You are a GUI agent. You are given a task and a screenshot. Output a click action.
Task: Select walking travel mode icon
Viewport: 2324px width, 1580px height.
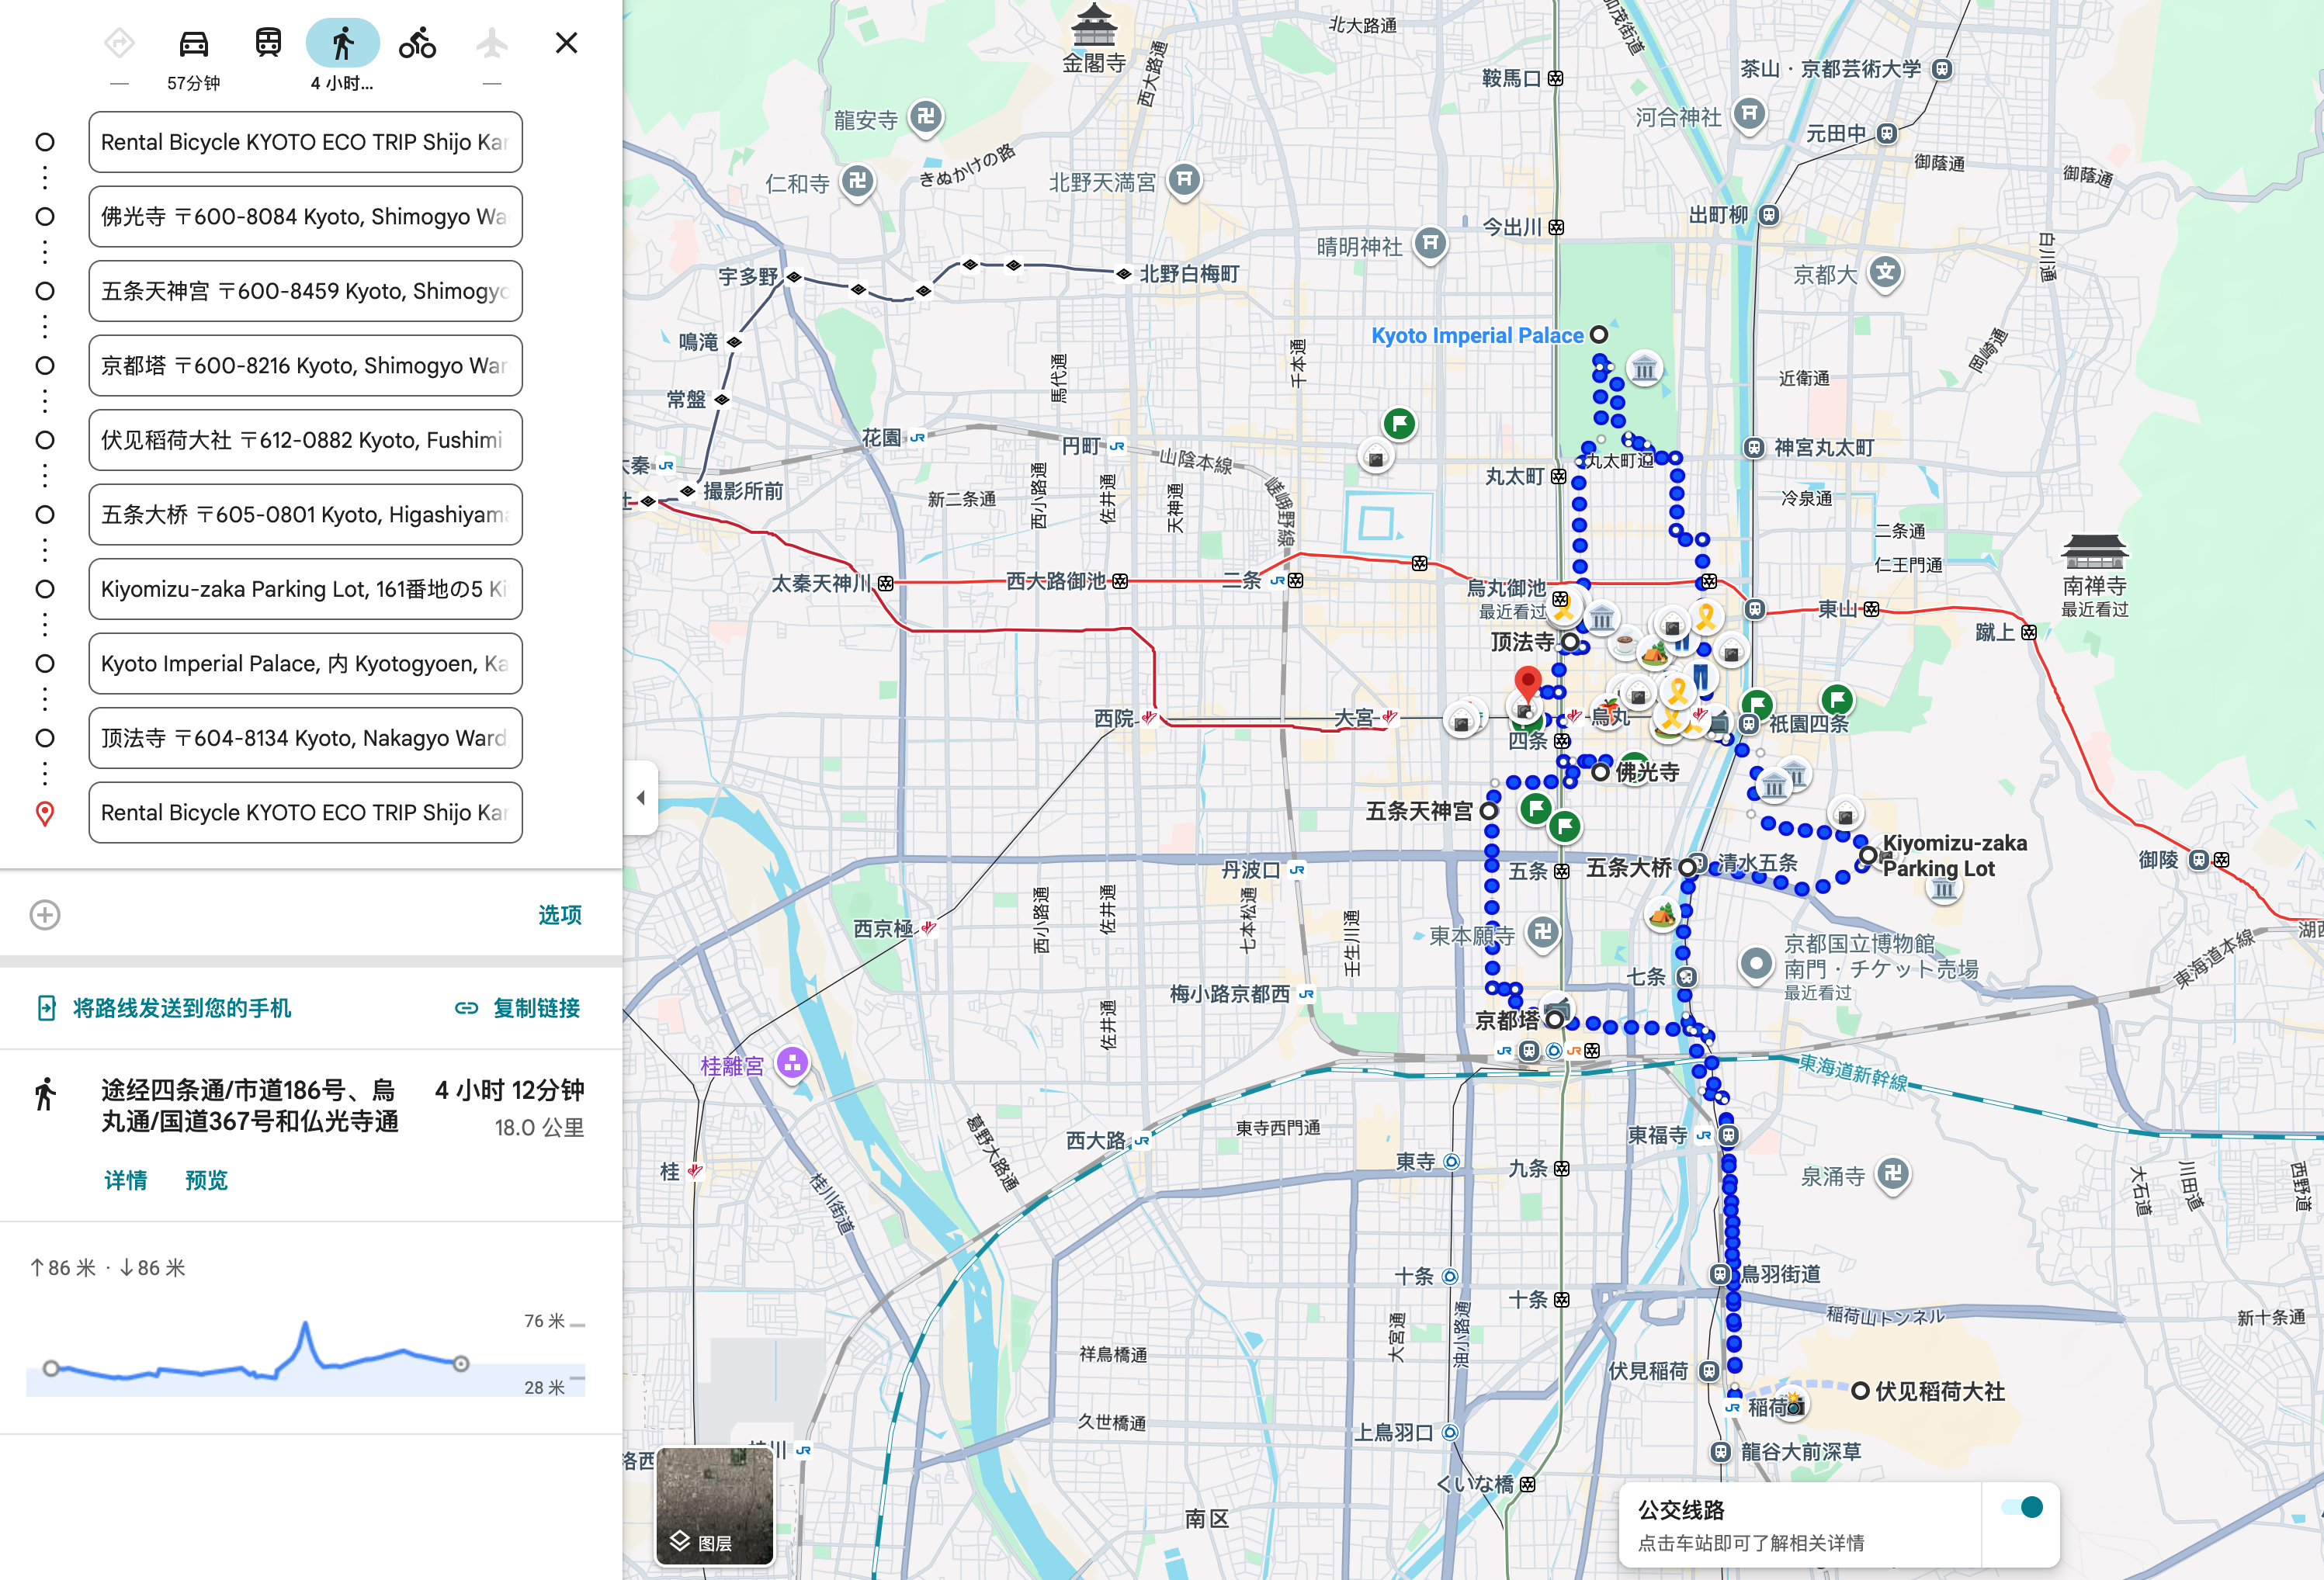point(343,44)
